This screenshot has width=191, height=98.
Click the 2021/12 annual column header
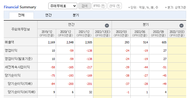[84, 33]
